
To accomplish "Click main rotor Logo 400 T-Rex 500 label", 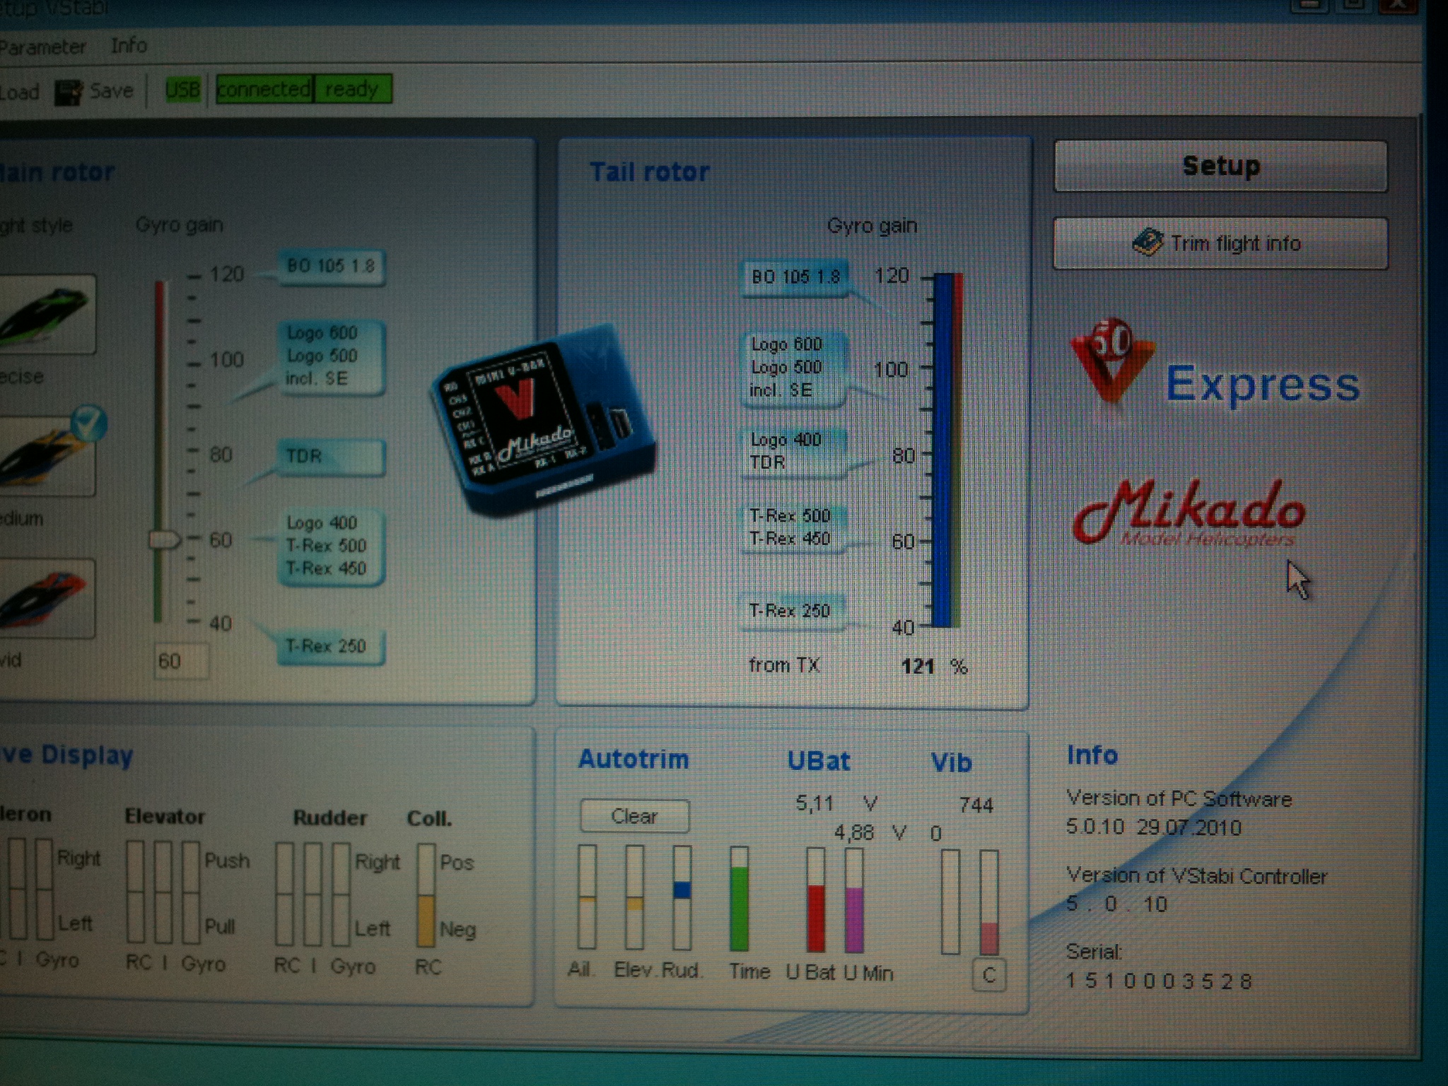I will 331,546.
